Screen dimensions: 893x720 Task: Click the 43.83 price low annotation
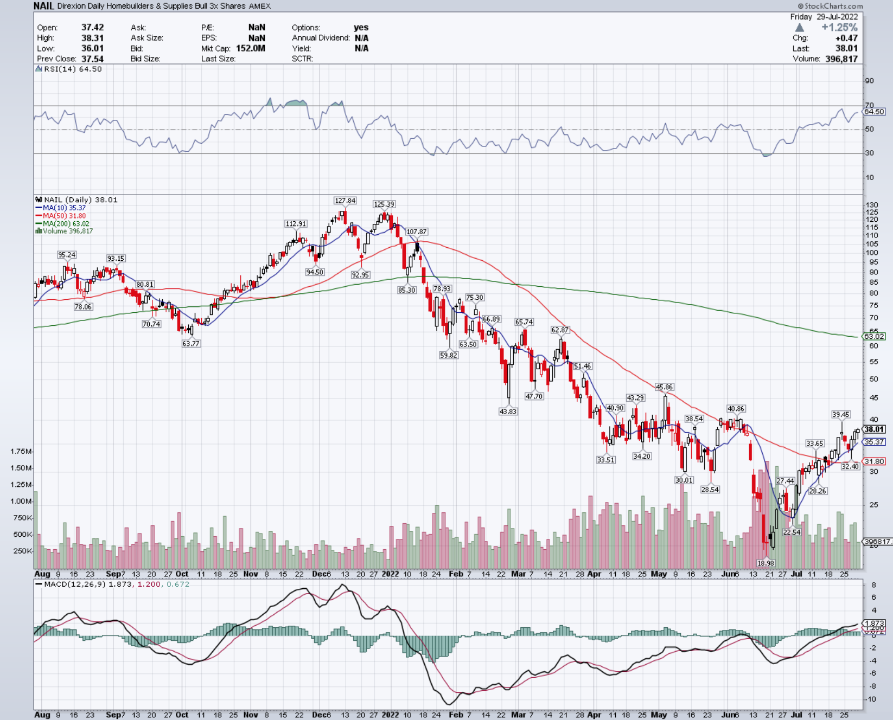508,412
